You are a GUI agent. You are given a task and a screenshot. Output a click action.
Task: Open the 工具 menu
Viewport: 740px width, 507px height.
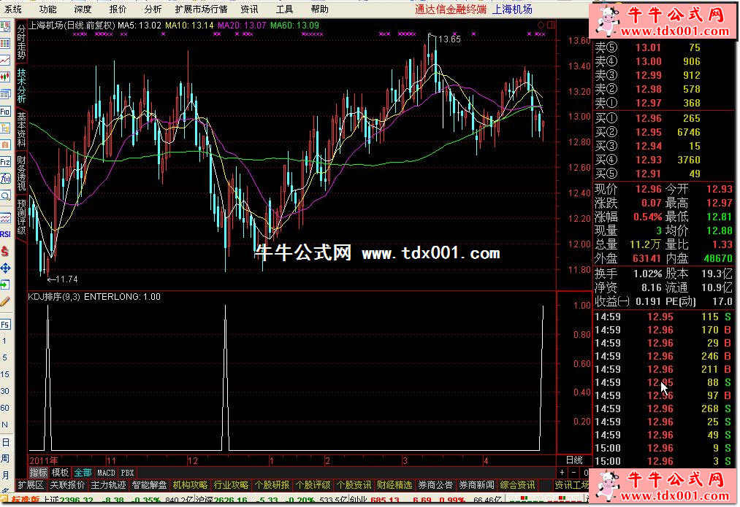(x=285, y=9)
